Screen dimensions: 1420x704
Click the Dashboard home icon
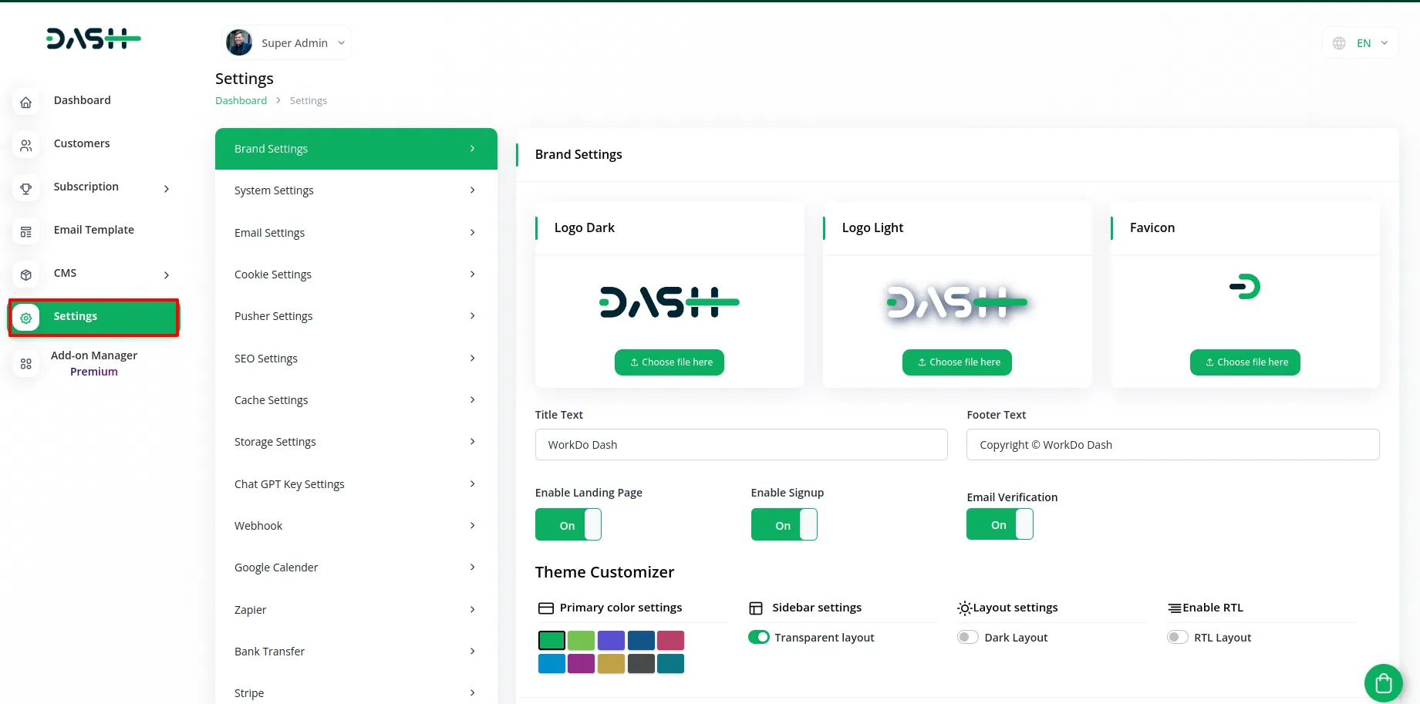point(26,102)
